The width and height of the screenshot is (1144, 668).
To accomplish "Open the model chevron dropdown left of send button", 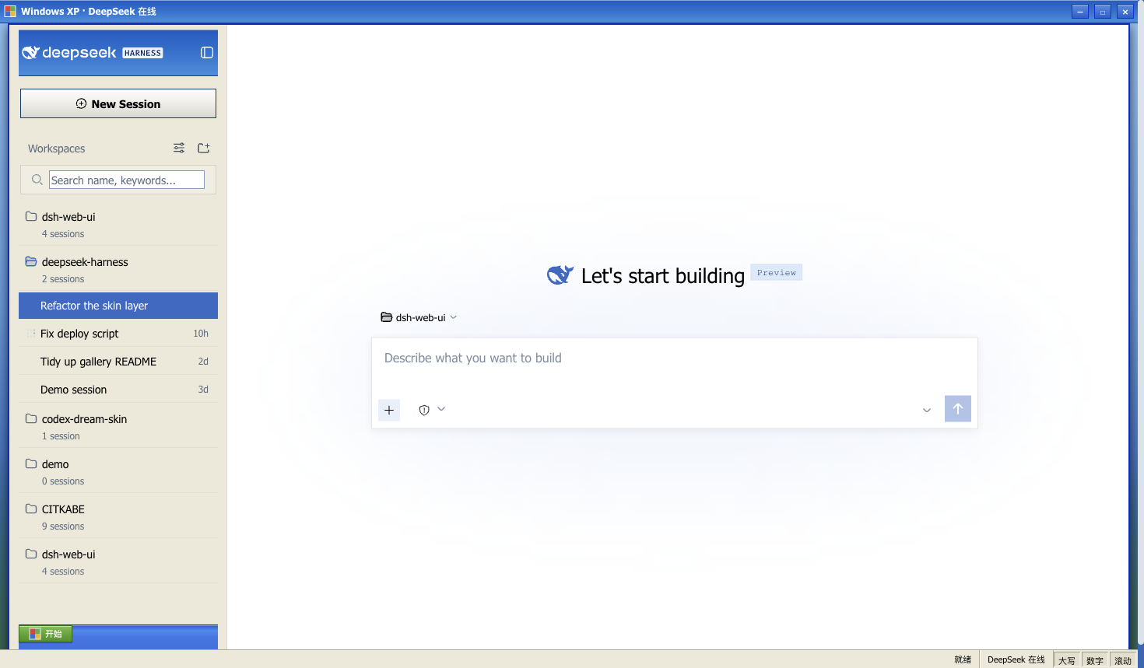I will pyautogui.click(x=927, y=410).
